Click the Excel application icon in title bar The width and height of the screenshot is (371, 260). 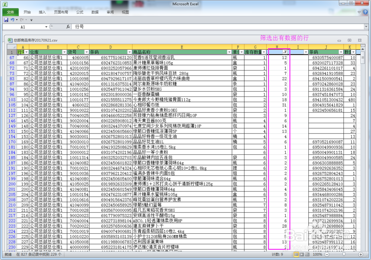point(5,4)
